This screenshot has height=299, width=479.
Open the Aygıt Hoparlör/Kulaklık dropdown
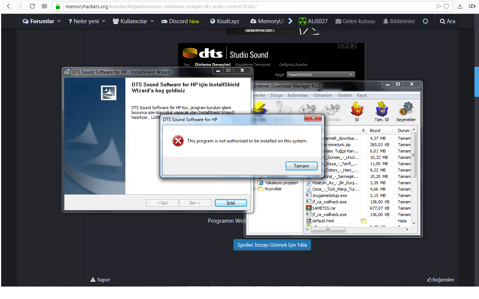(x=321, y=74)
